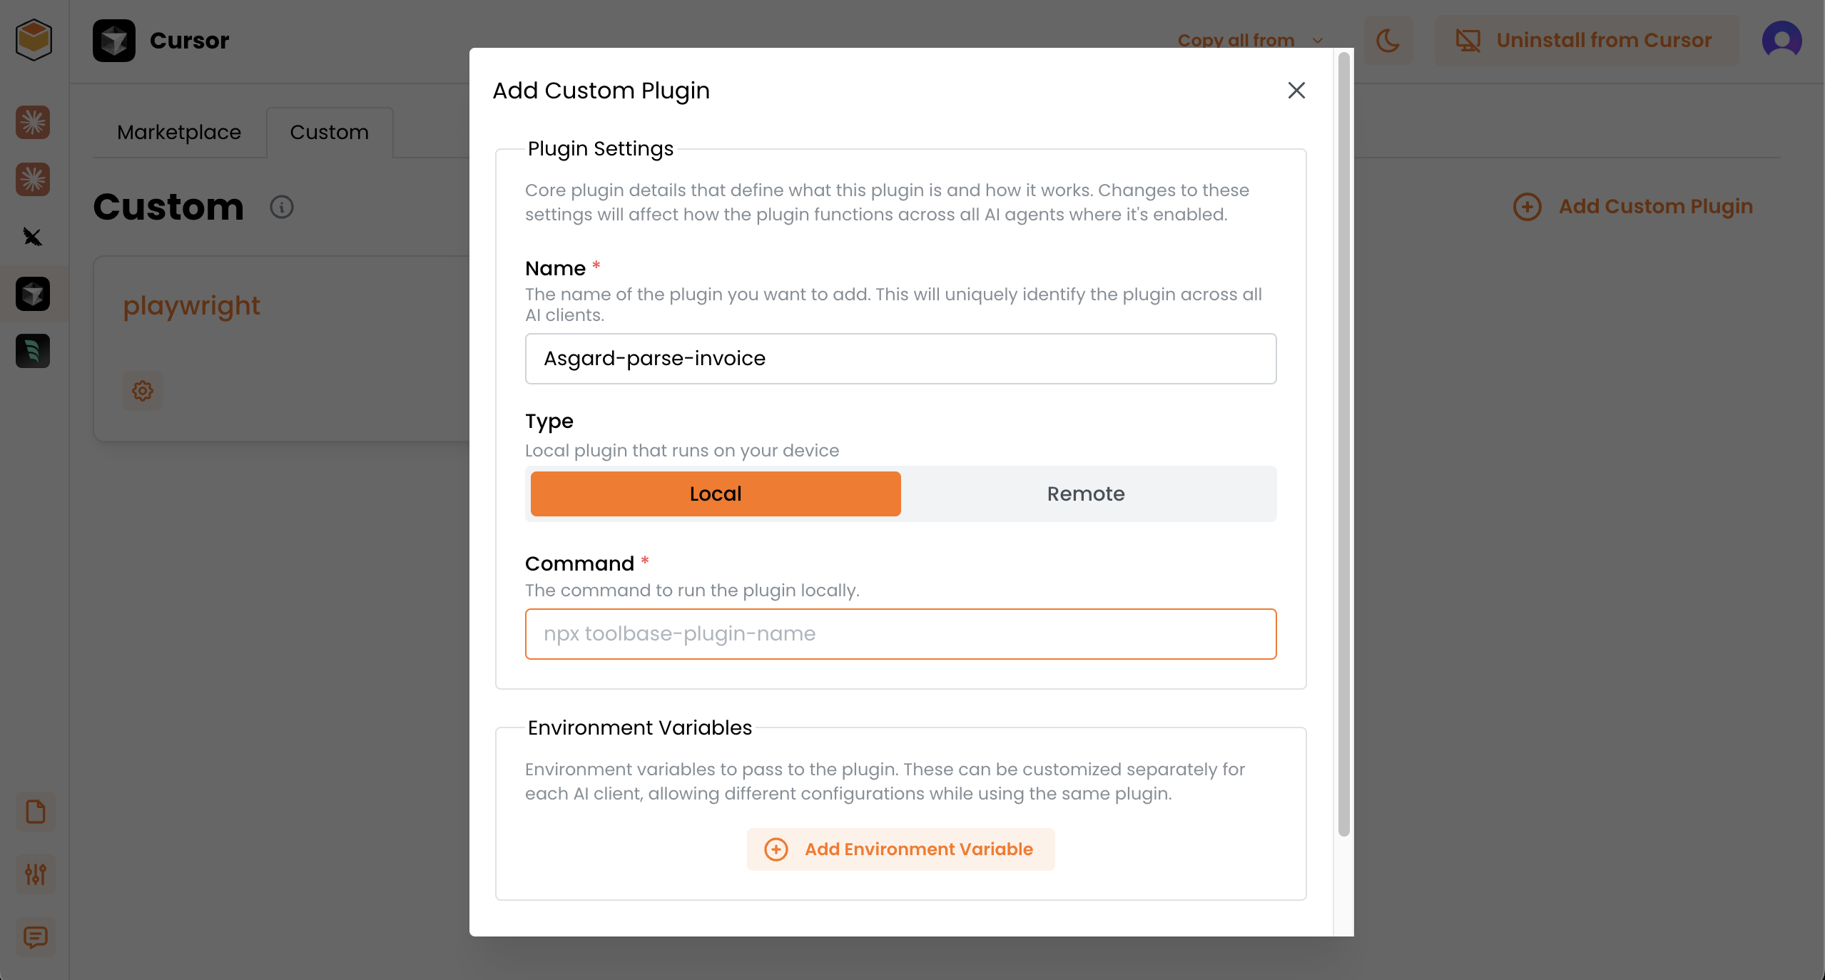Open the feedback chat icon in sidebar
1825x980 pixels.
(x=35, y=936)
